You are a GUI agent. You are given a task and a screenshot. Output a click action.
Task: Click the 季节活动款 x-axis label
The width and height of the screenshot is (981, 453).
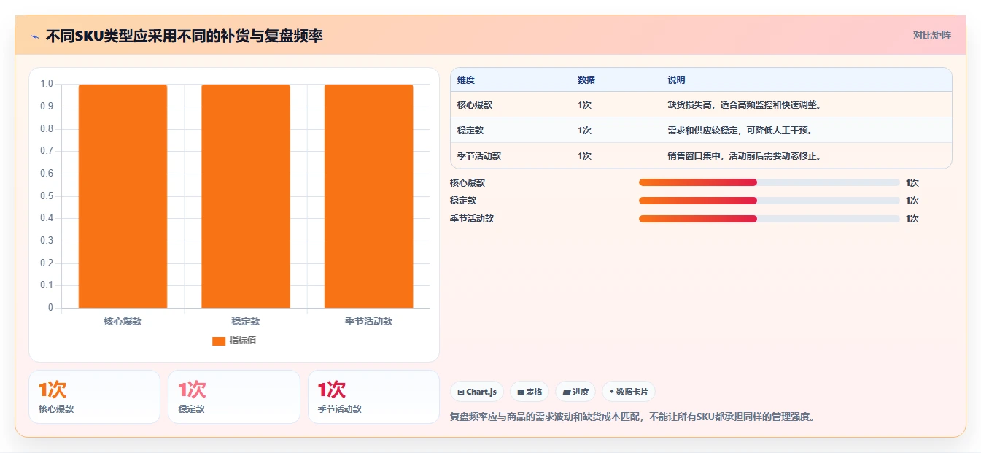(368, 322)
